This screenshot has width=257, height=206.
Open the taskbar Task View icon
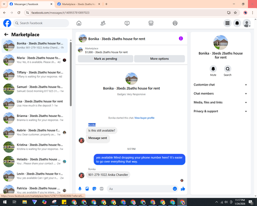14,202
